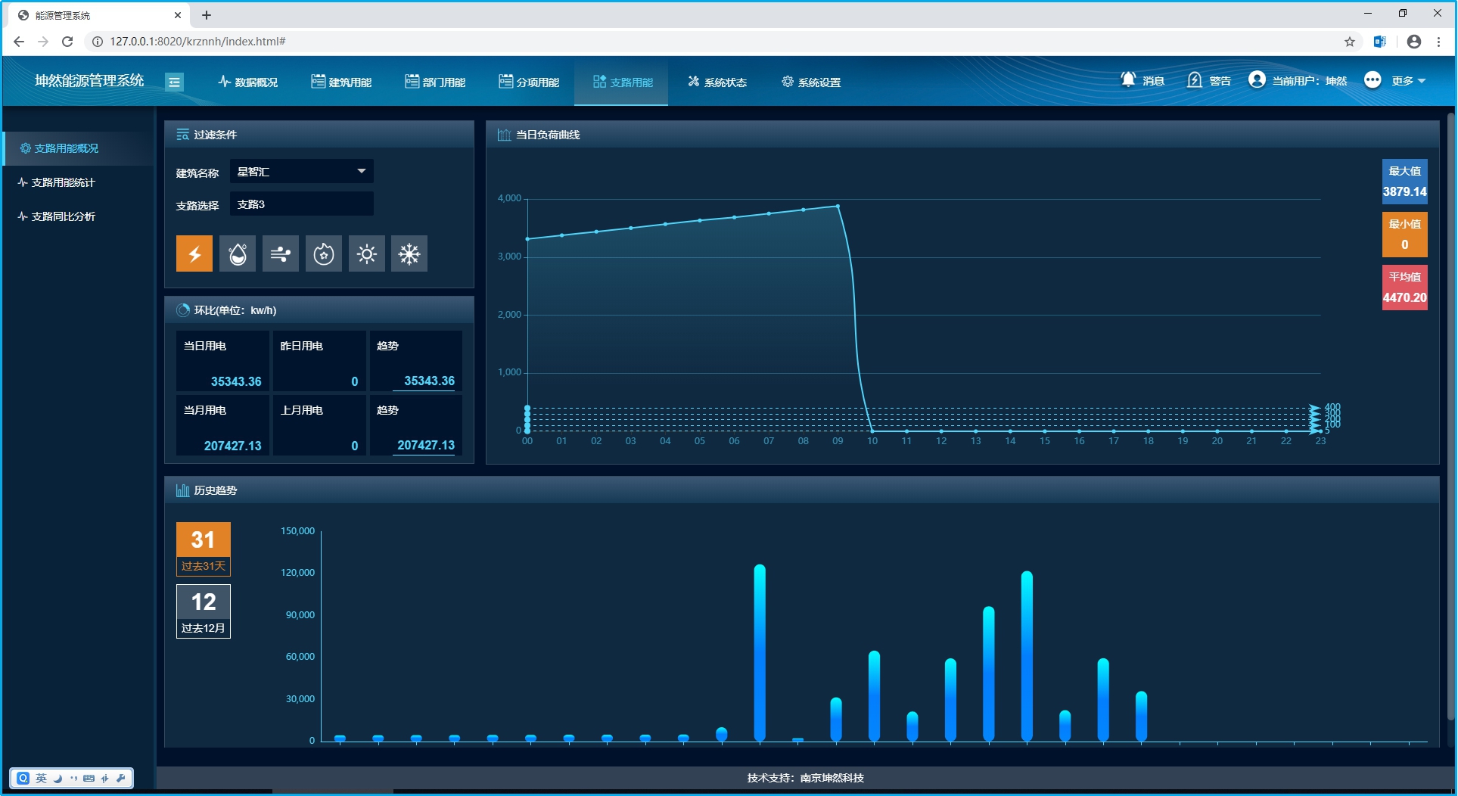Bookmark this page with the star icon
Image resolution: width=1458 pixels, height=796 pixels.
(x=1350, y=42)
